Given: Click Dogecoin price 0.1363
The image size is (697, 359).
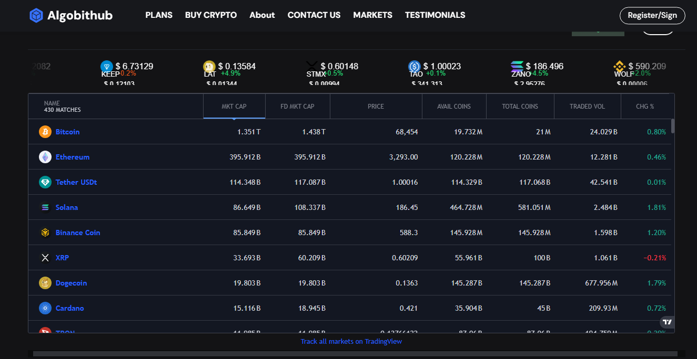Looking at the screenshot, I should (407, 283).
